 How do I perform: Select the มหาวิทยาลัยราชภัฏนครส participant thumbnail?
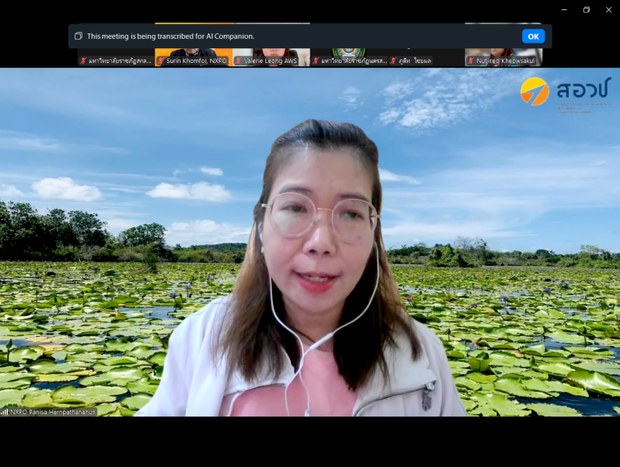click(x=349, y=53)
